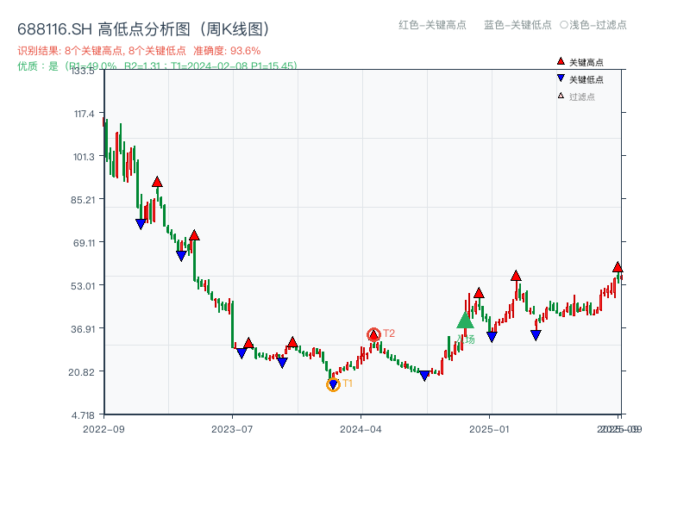The height and width of the screenshot is (517, 690).
Task: Click the 133.5 value on the y-axis
Action: (83, 73)
